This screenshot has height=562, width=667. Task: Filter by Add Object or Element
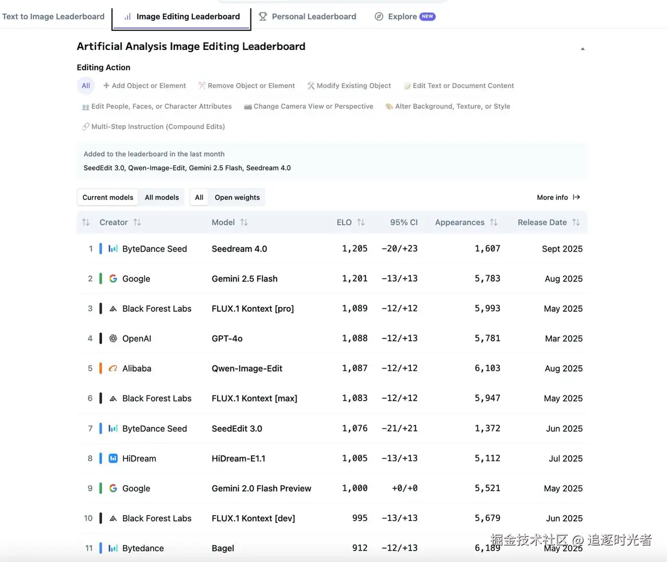144,86
